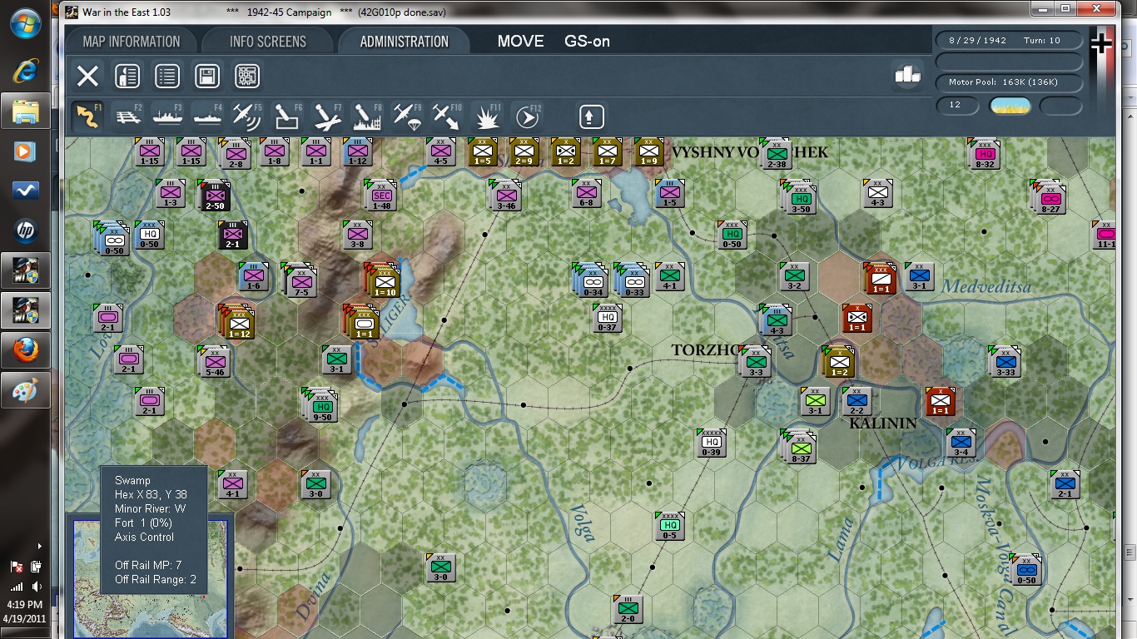Select the HQ 0-37 headquarters counter
Screen dimensions: 1137x639
(608, 319)
